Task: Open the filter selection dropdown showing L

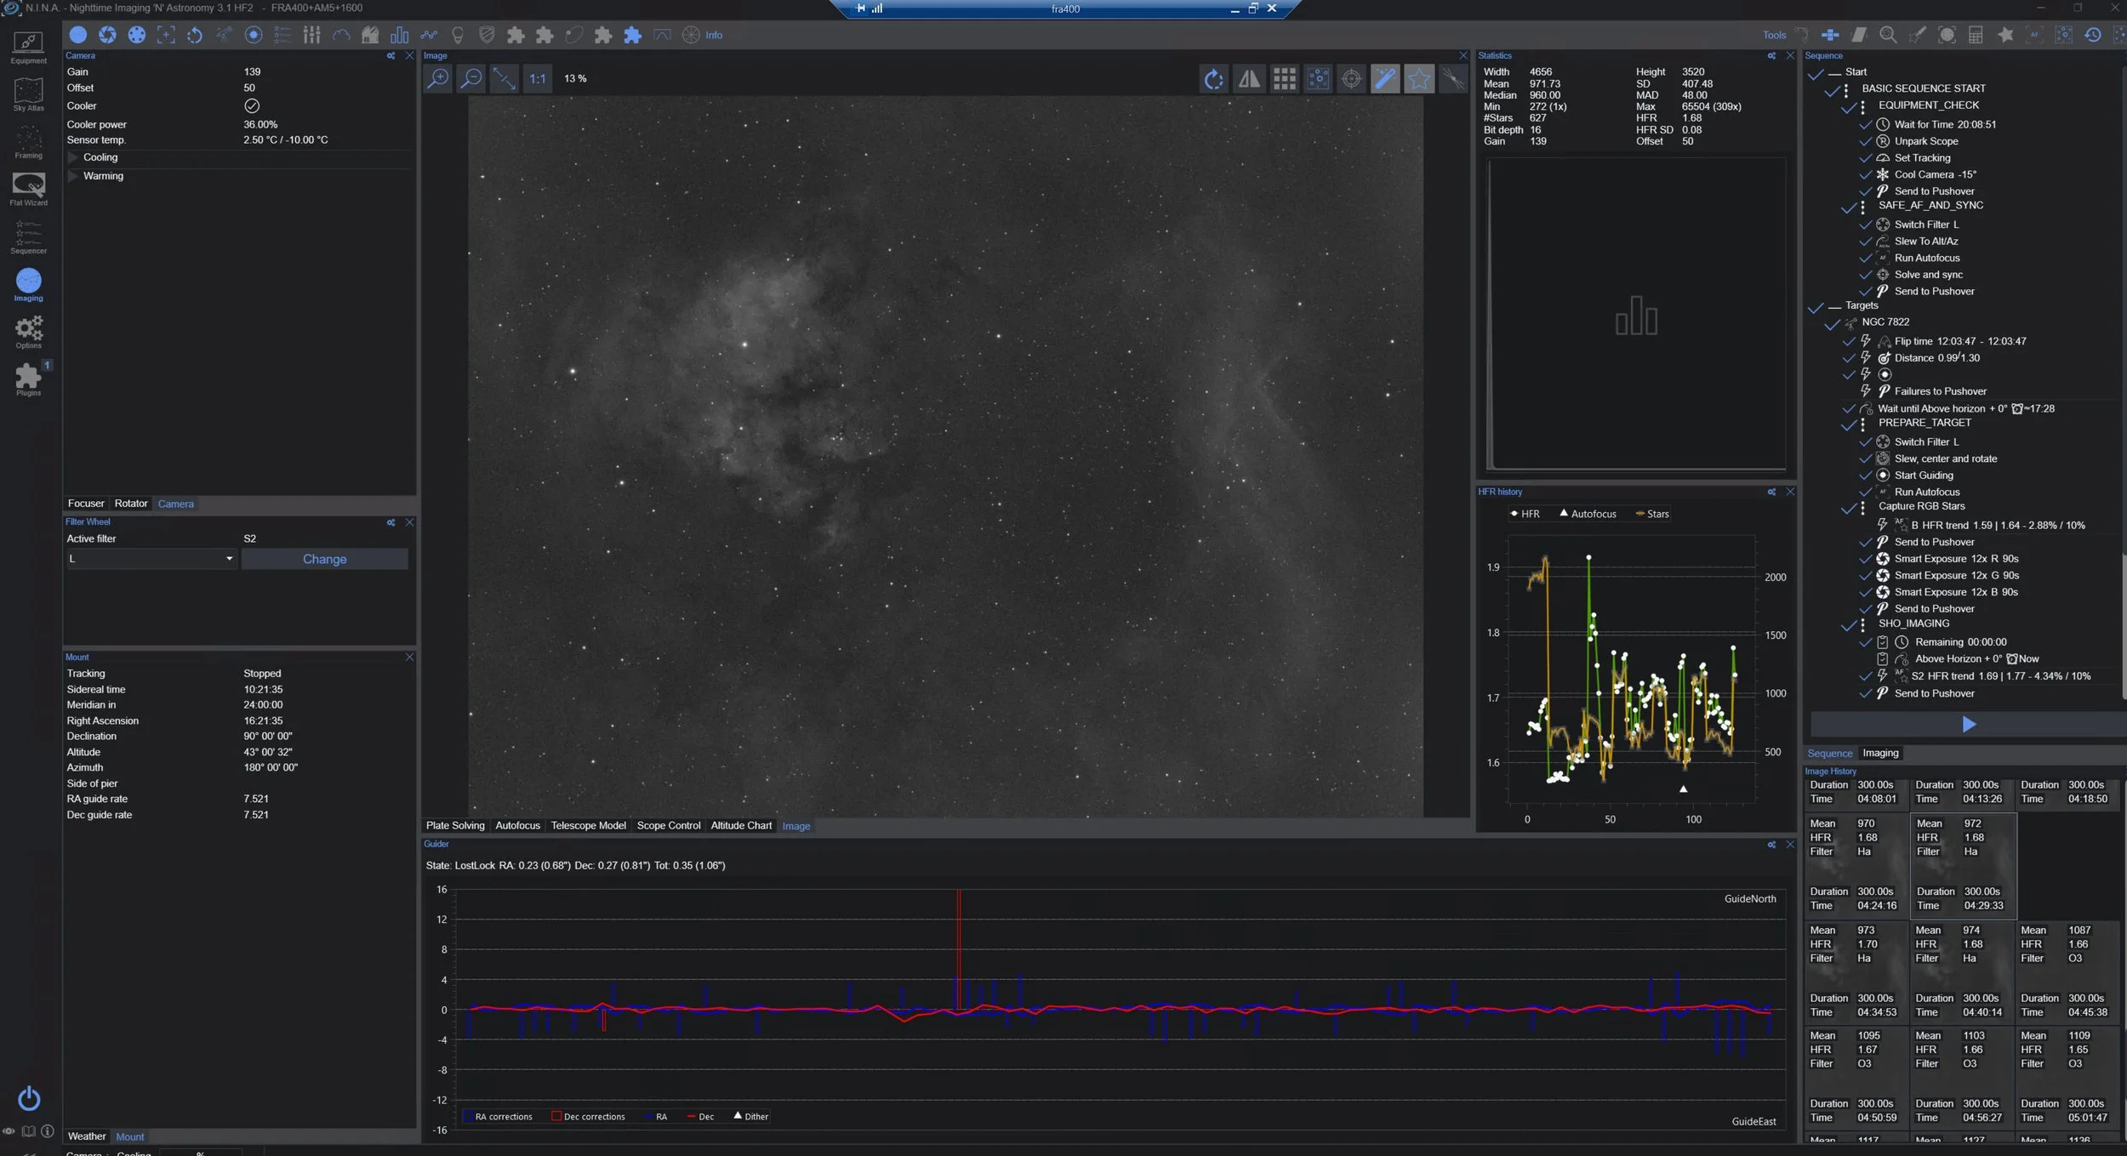Action: (x=151, y=559)
